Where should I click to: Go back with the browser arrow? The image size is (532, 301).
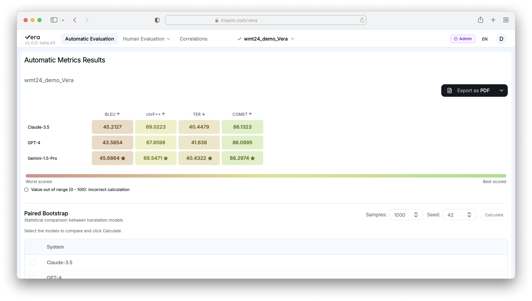click(75, 20)
